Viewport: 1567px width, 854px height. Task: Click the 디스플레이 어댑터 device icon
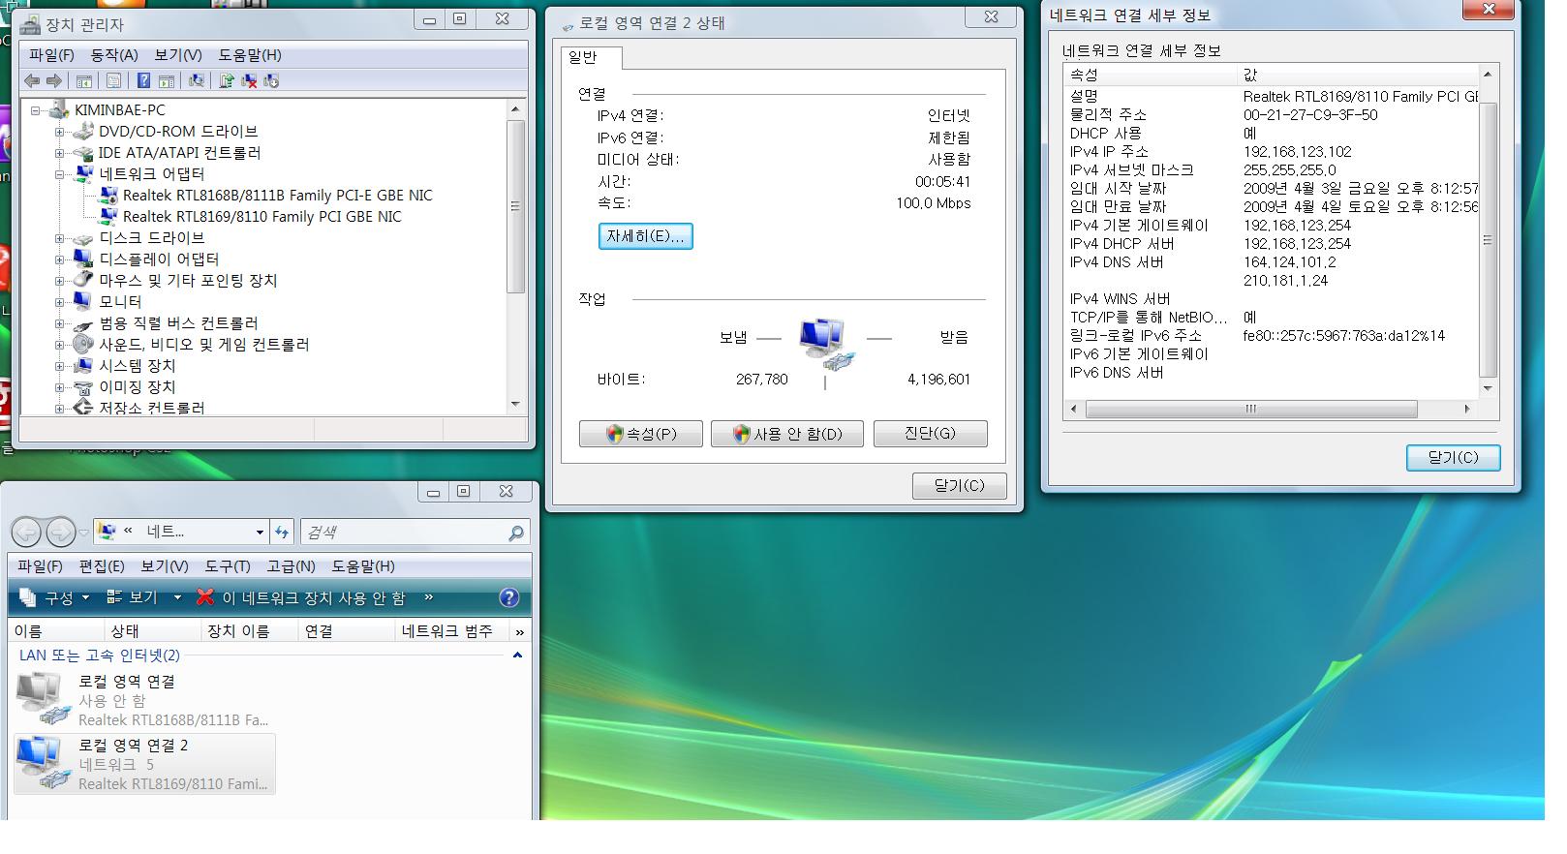tap(83, 259)
